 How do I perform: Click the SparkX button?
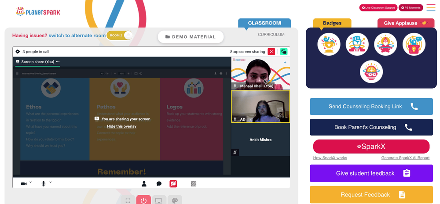pyautogui.click(x=371, y=147)
